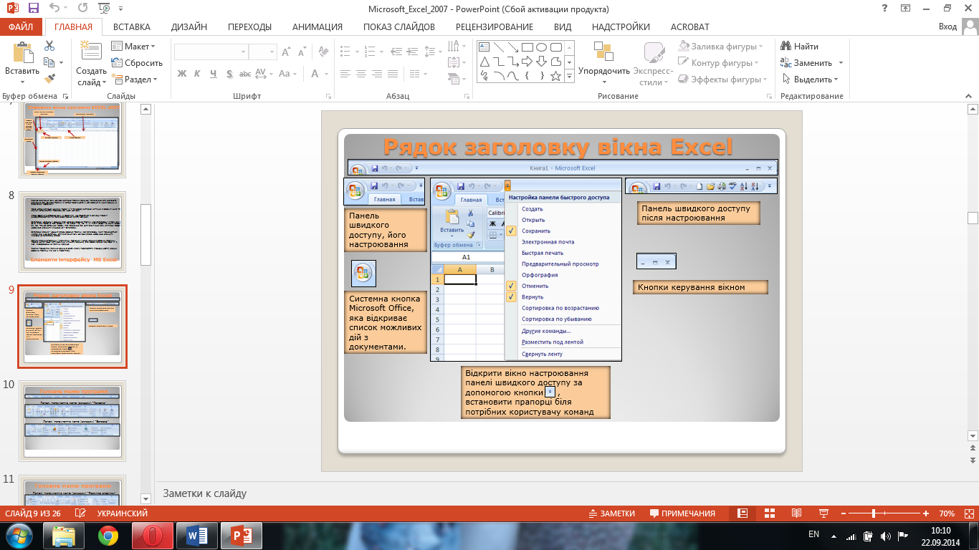Open Эффекты фигуры dropdown
Viewport: 979px width, 550px height.
tap(722, 79)
